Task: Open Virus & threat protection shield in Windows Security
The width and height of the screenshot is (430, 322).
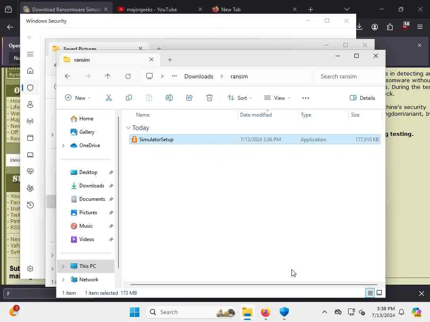Action: (30, 88)
